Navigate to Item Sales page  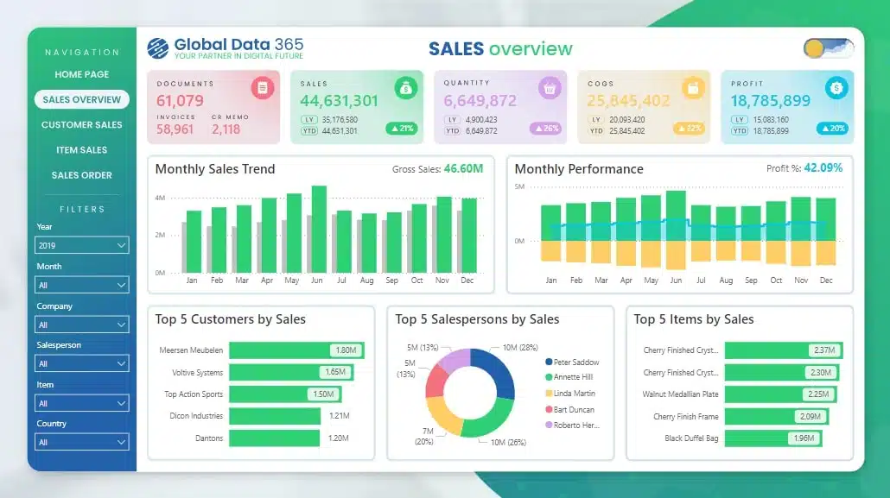point(82,150)
